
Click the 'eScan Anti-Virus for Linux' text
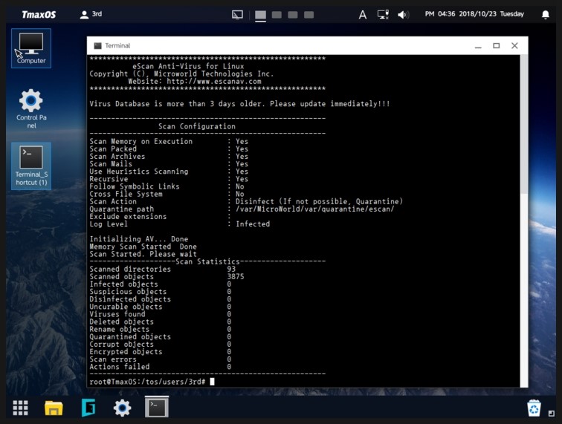[x=188, y=66]
